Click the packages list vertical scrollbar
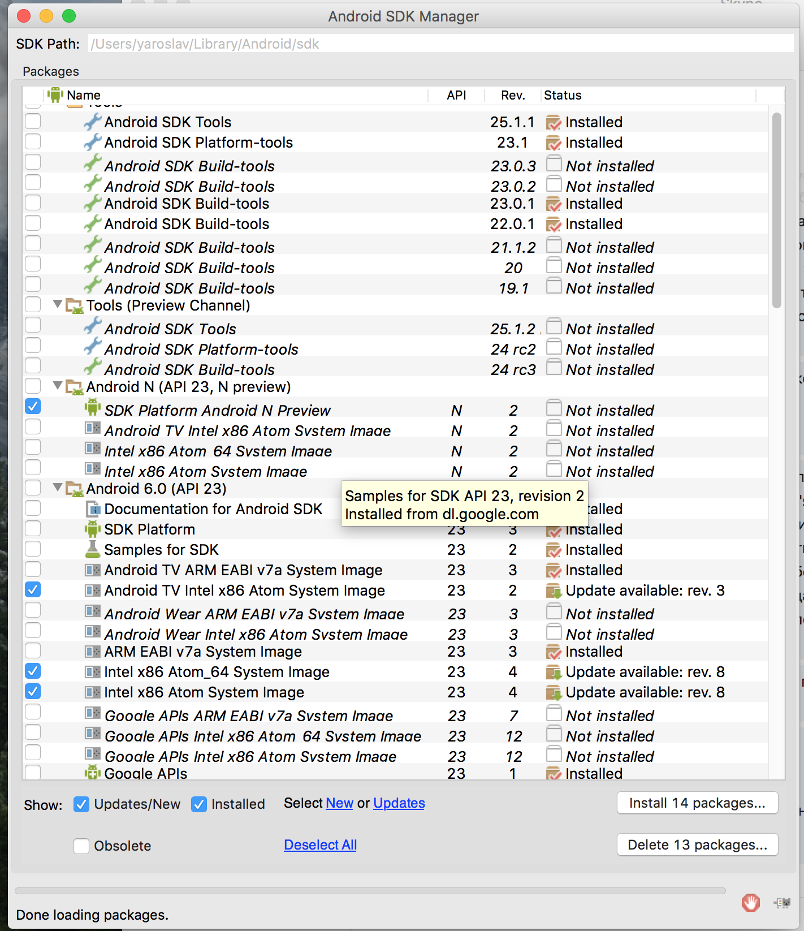 coord(777,210)
